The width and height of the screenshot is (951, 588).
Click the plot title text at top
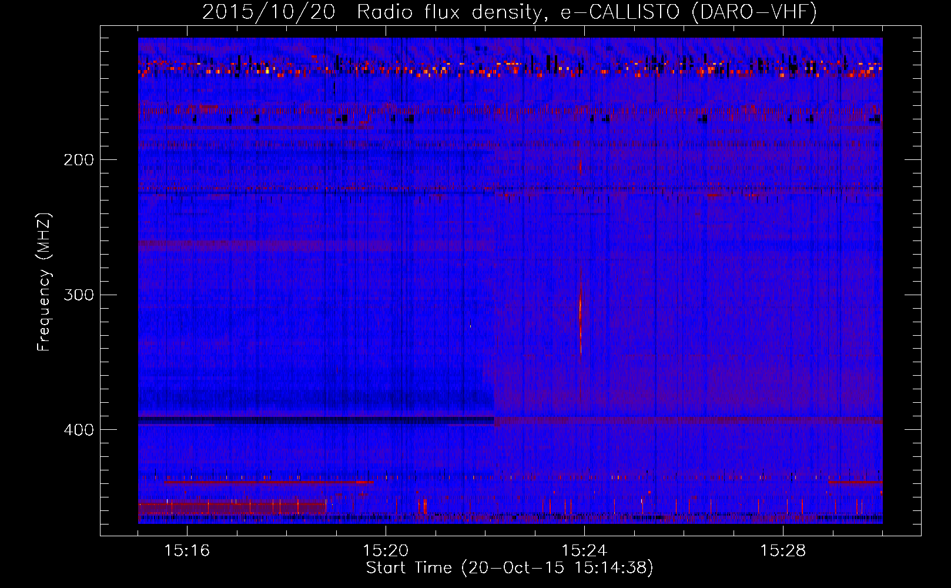tap(509, 12)
